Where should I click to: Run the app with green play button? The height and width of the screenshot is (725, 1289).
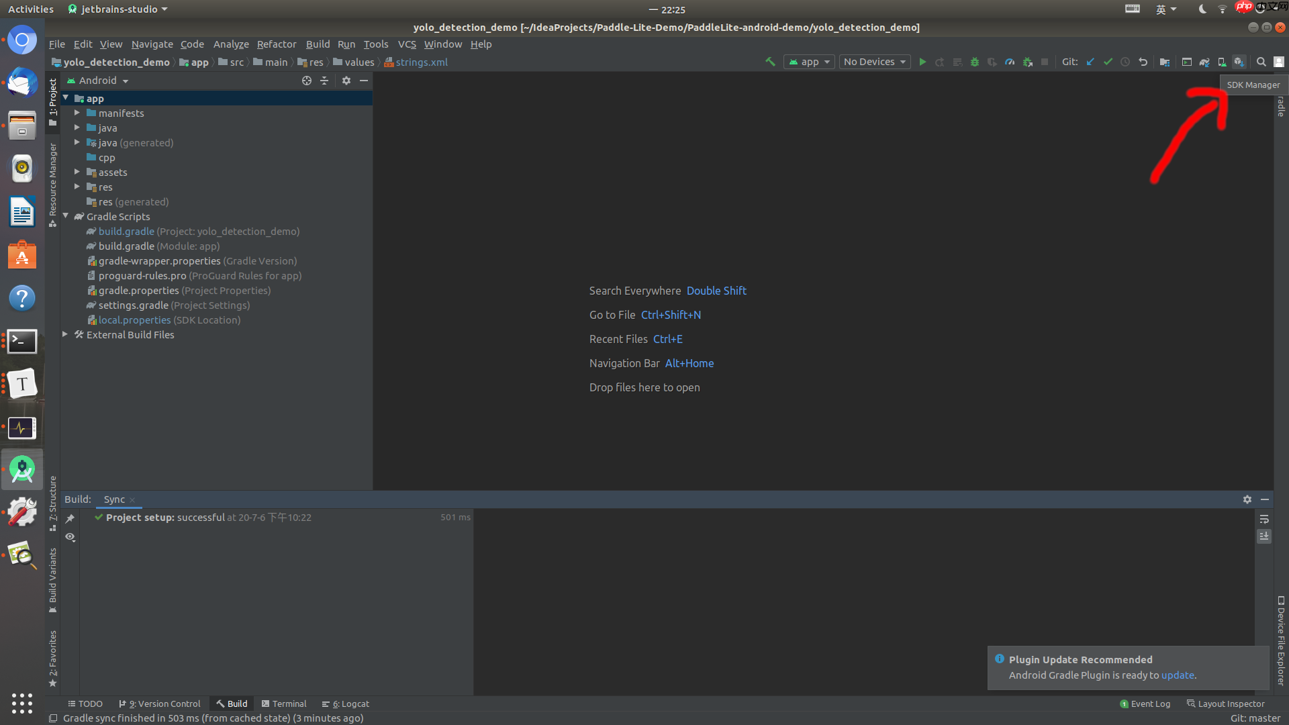coord(922,62)
